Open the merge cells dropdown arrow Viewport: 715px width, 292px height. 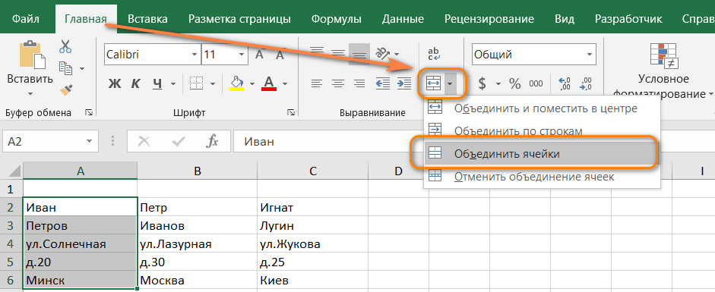pos(451,83)
